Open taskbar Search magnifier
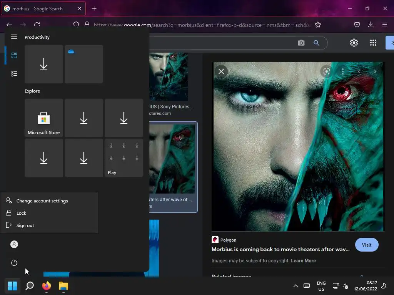Image resolution: width=394 pixels, height=295 pixels. [30, 286]
